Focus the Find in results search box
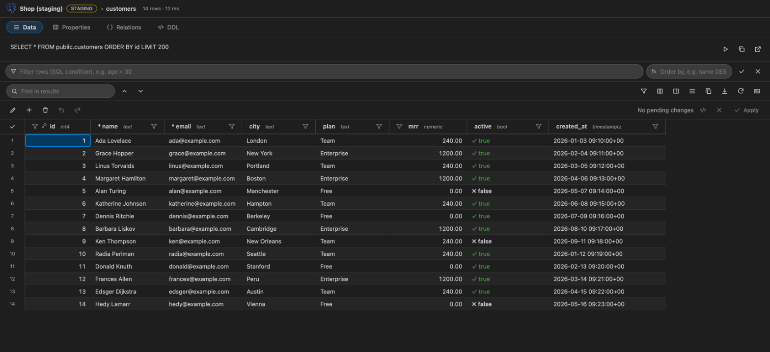The width and height of the screenshot is (770, 352). click(x=60, y=91)
